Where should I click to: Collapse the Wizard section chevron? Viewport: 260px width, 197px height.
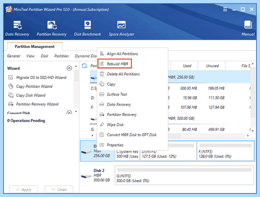[69, 68]
